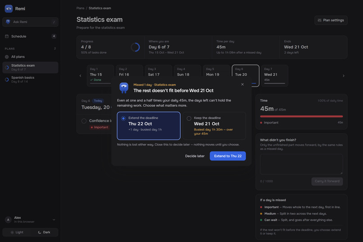Click the Where you are Day 6 of 7 card
The width and height of the screenshot is (363, 242).
178,47
